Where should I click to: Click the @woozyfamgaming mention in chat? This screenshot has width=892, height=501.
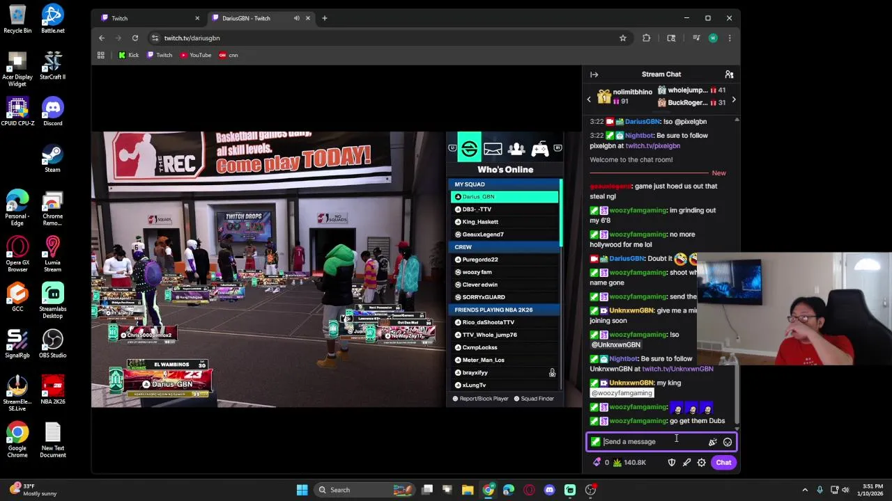[x=622, y=393]
